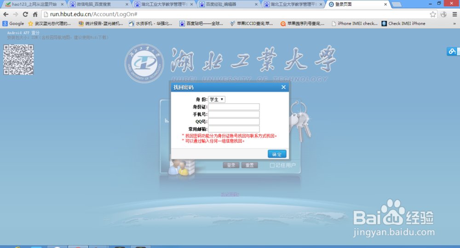Switch to the 微信电脑_百度搜索 tab
The image size is (460, 248).
tap(98, 5)
